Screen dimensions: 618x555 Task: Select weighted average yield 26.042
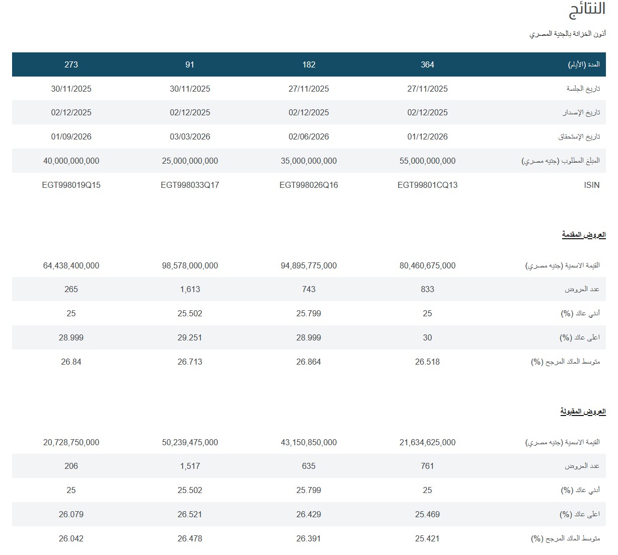coord(71,538)
